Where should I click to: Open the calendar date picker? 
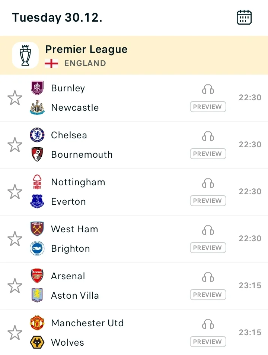(244, 18)
